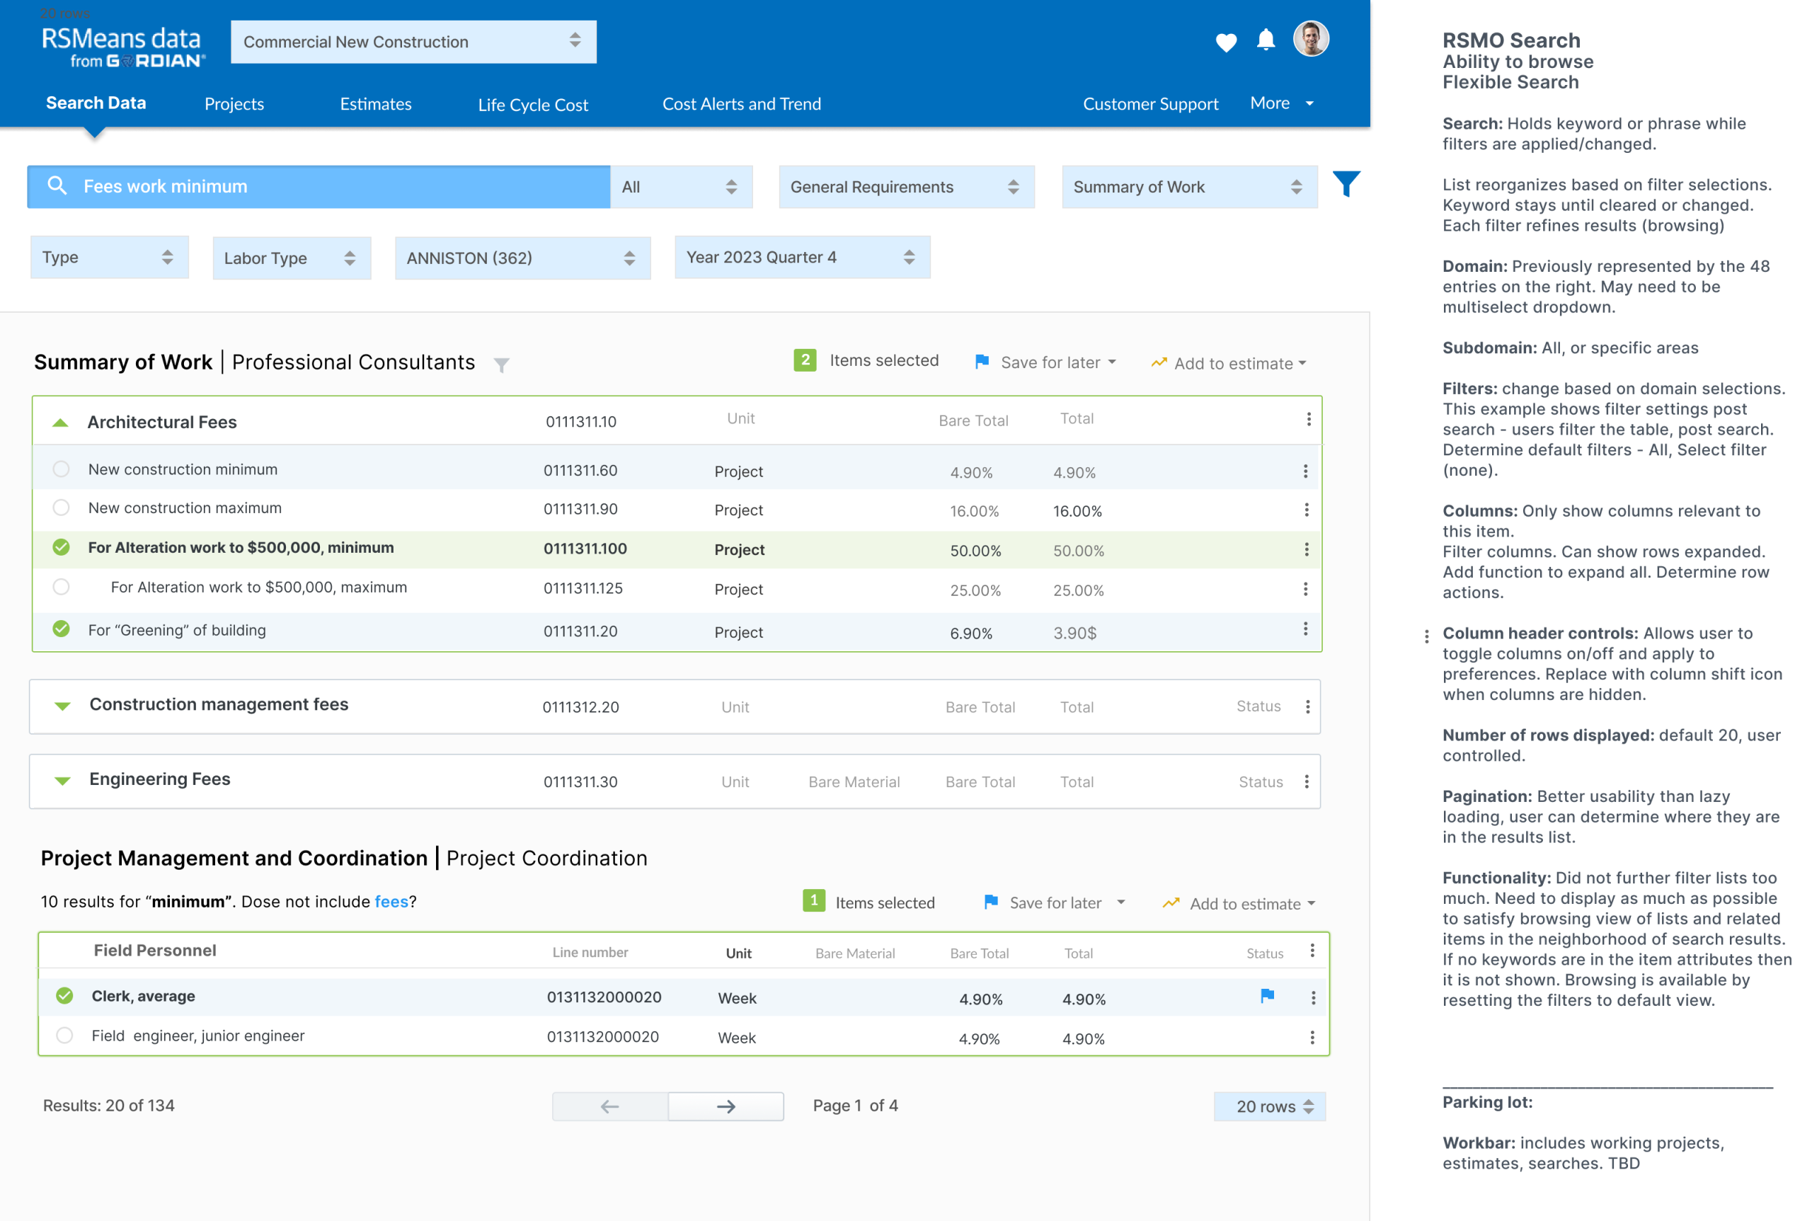The width and height of the screenshot is (1812, 1221).
Task: Click the flag icon on Clerk, average row
Action: pos(1267,996)
